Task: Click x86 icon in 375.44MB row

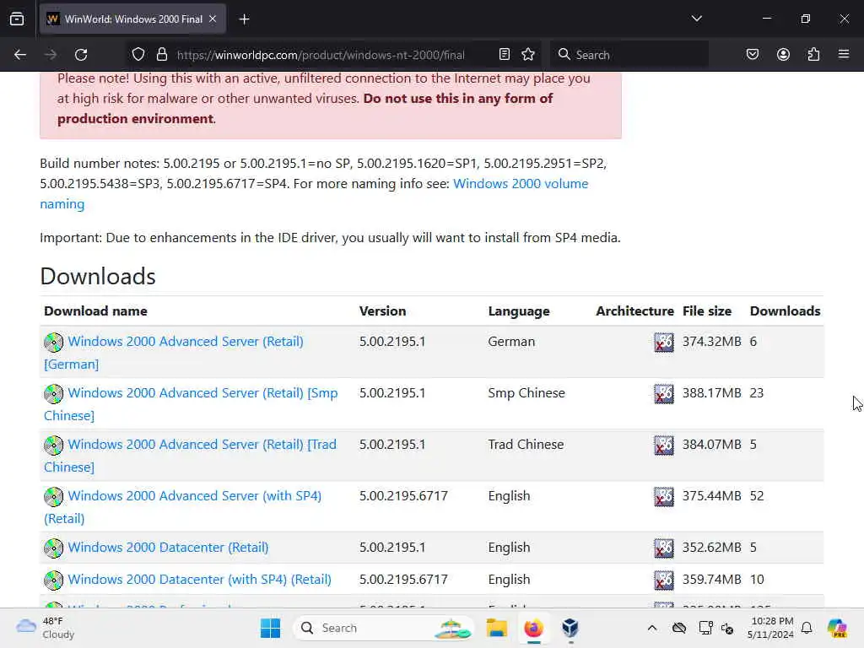Action: tap(663, 496)
